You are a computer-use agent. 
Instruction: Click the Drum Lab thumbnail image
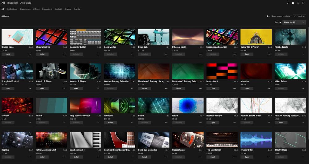point(154,37)
